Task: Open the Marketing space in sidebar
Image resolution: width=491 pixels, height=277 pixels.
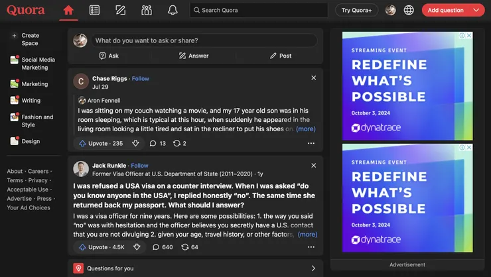Action: [29, 83]
